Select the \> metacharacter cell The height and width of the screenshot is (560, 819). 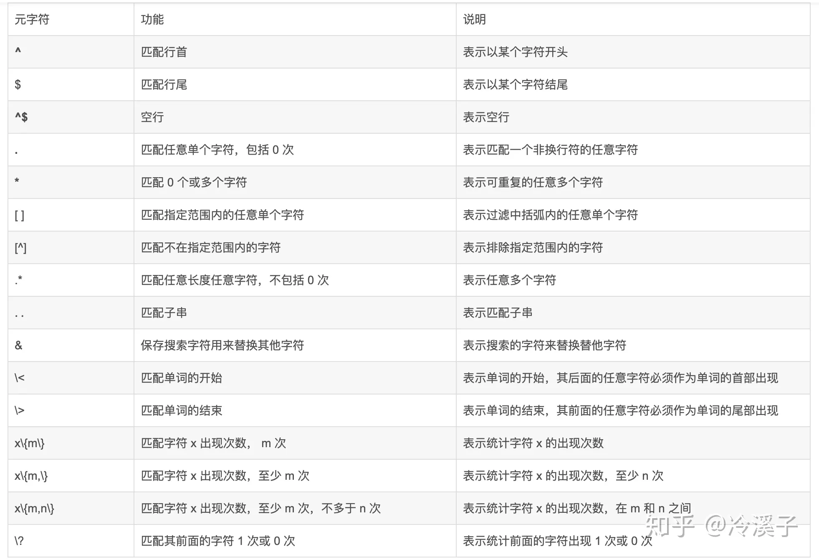coord(71,410)
